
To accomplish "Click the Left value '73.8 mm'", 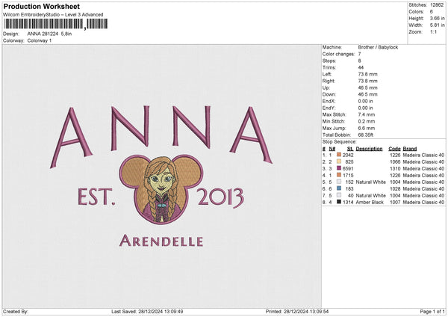I will (x=367, y=74).
